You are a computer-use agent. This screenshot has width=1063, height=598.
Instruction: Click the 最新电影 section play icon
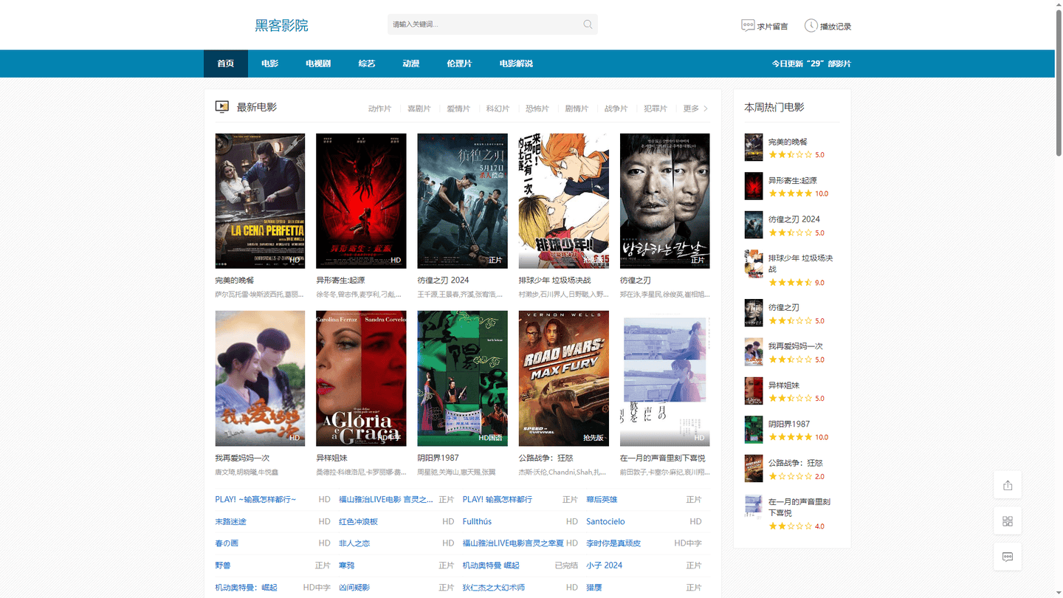click(x=221, y=107)
